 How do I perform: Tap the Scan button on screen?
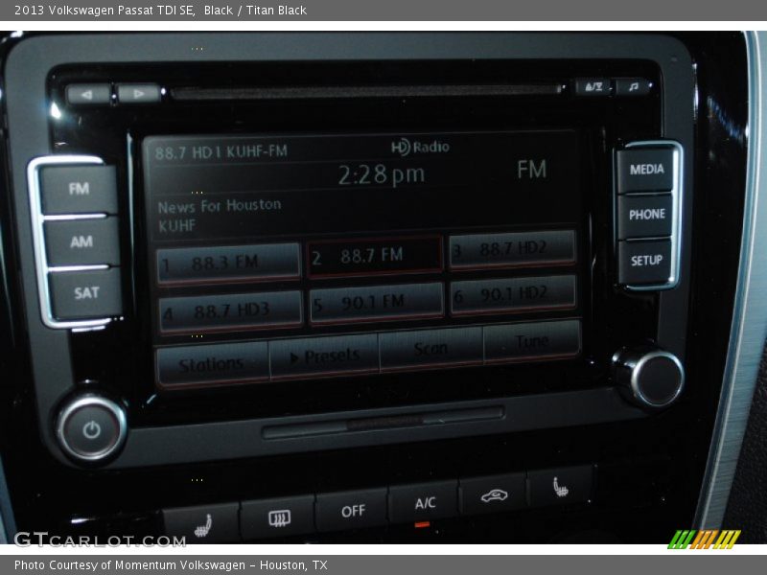430,350
